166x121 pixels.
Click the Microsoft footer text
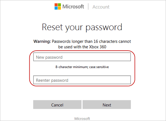point(82,119)
